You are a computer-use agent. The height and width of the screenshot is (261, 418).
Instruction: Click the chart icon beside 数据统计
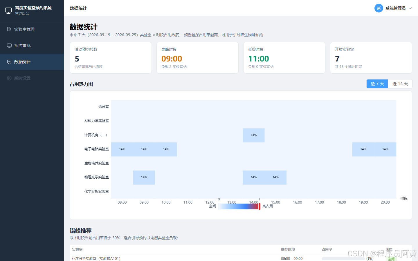point(9,62)
